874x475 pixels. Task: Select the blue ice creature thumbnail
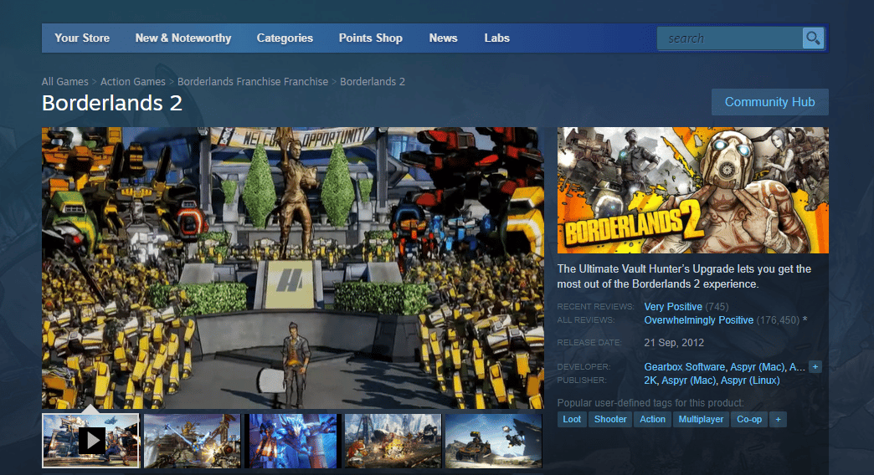coord(292,441)
